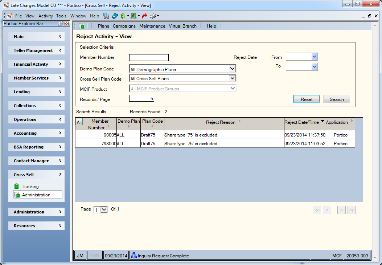Expand the bottom Administration section header
The width and height of the screenshot is (382, 265).
pyautogui.click(x=36, y=212)
